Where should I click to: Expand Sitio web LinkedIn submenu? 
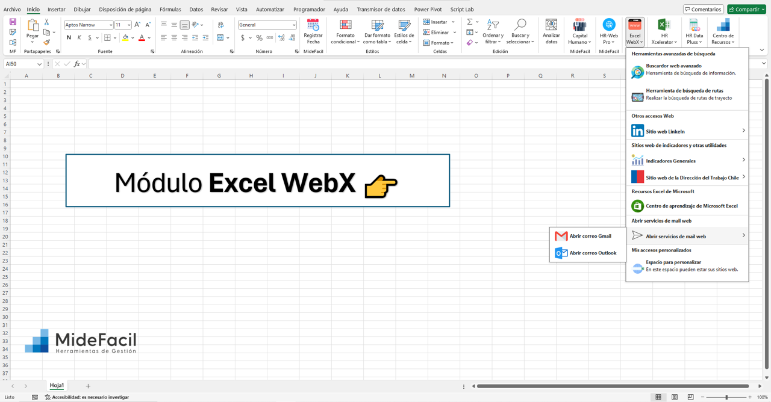[x=687, y=131]
